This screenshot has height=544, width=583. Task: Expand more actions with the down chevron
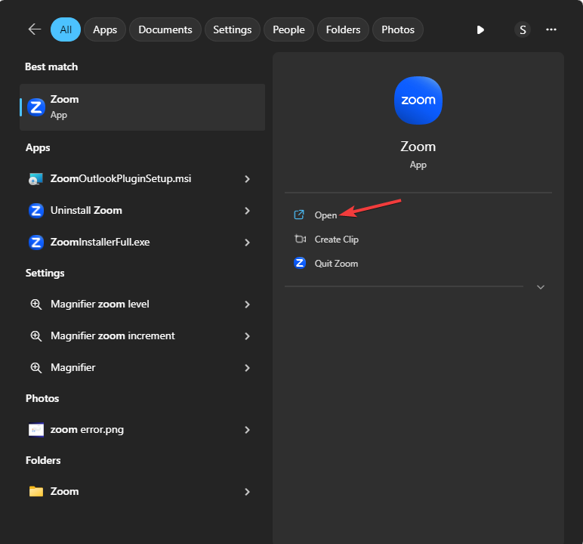541,287
